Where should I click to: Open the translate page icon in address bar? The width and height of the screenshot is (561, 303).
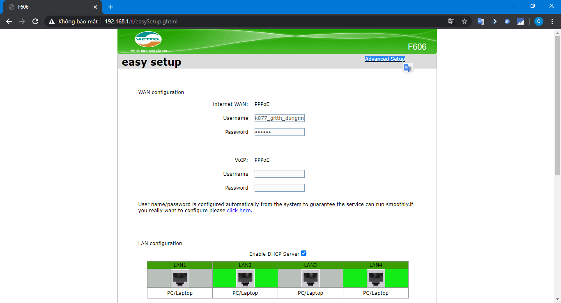click(x=451, y=21)
